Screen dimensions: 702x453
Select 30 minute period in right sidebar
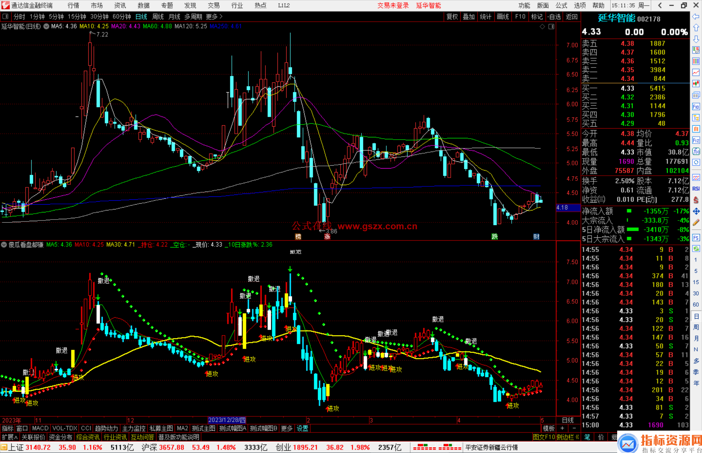696,293
